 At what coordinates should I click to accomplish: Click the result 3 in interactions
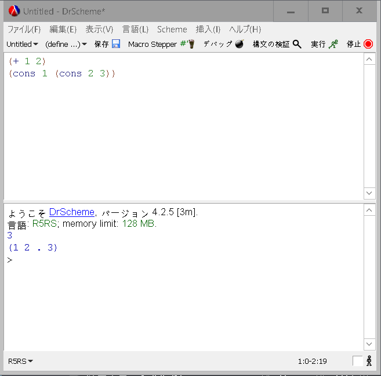click(10, 235)
